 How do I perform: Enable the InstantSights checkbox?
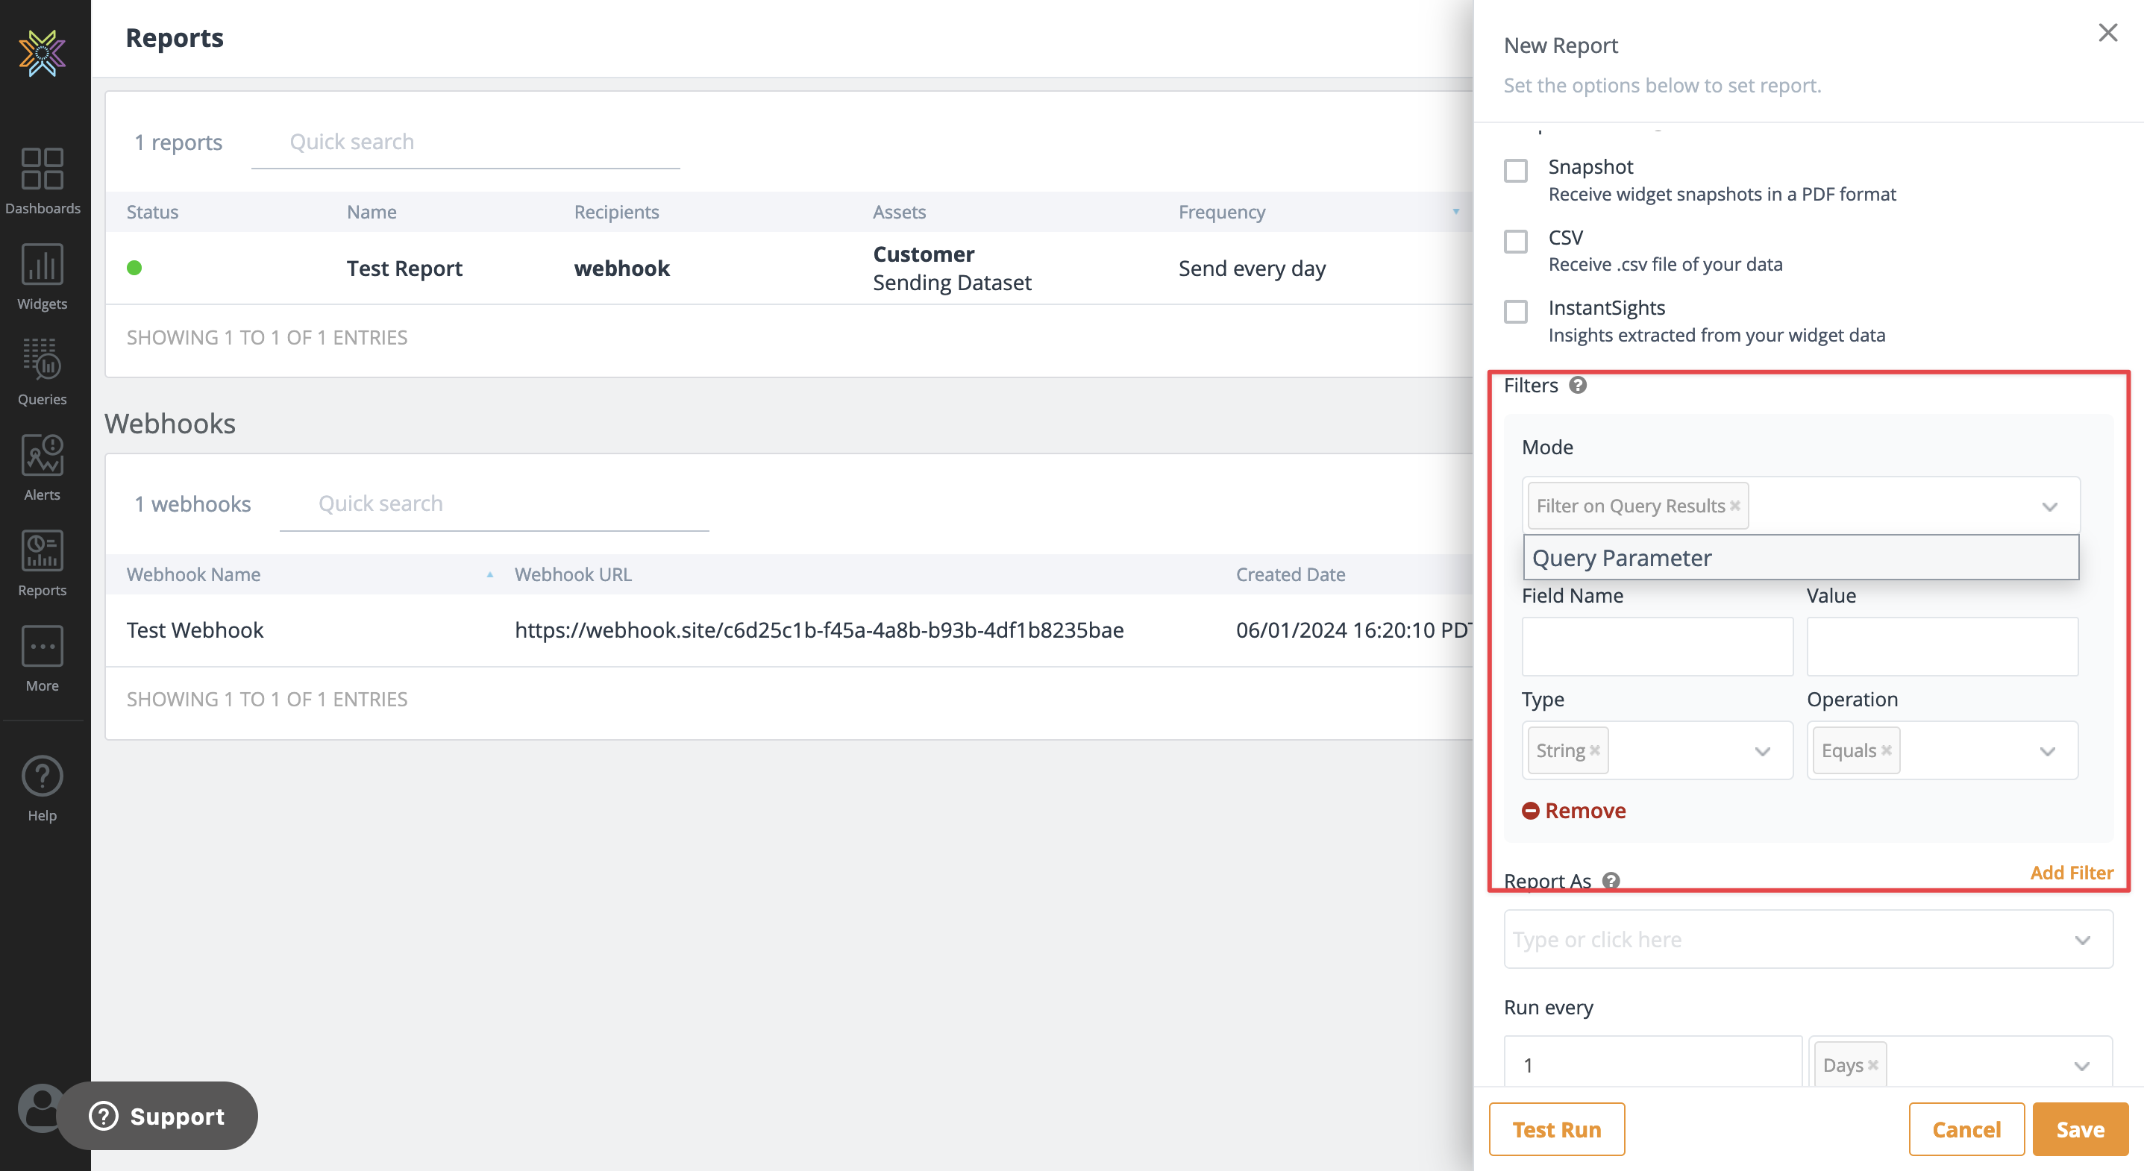tap(1516, 311)
